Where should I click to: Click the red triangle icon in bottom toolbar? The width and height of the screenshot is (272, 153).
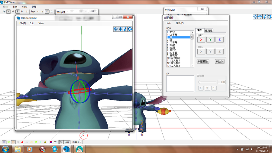point(22,142)
